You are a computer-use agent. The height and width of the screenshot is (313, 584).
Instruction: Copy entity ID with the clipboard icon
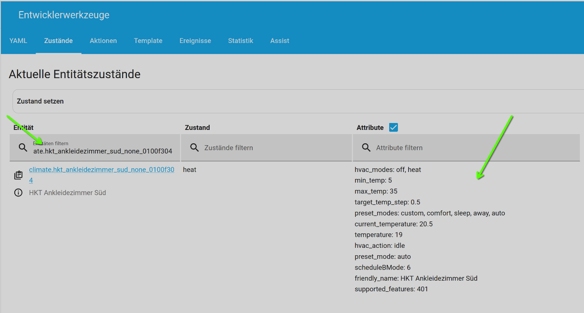[19, 175]
